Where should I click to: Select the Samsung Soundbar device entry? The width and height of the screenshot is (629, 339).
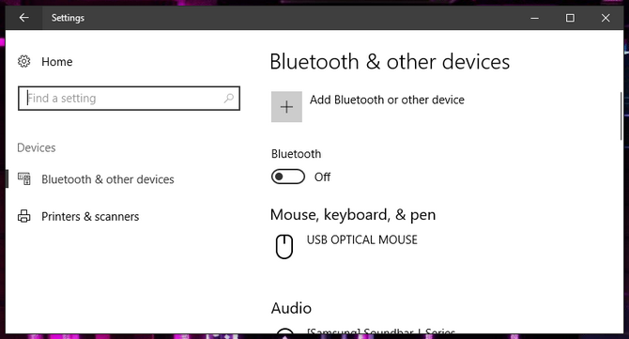pyautogui.click(x=381, y=331)
